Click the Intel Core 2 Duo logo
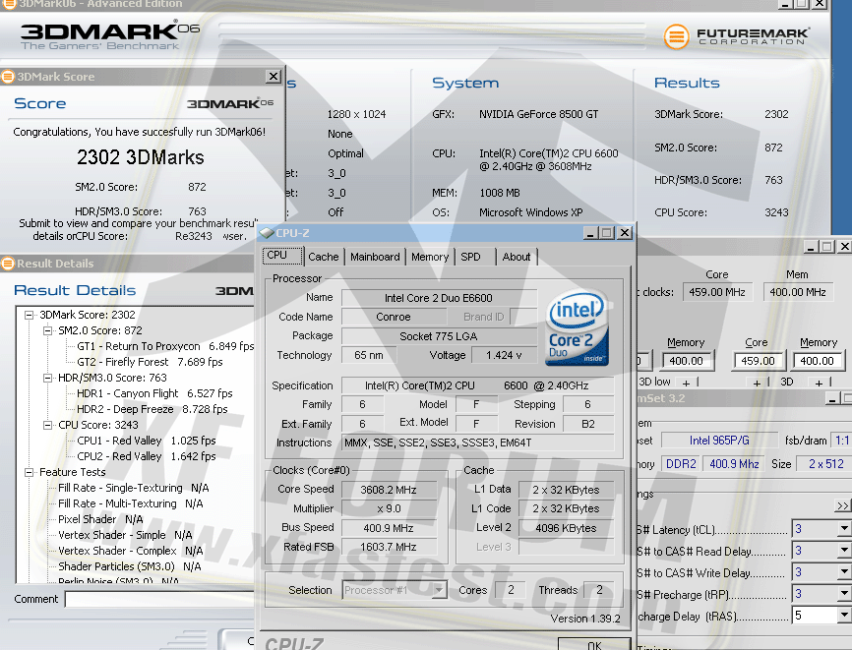Image resolution: width=852 pixels, height=650 pixels. [579, 327]
